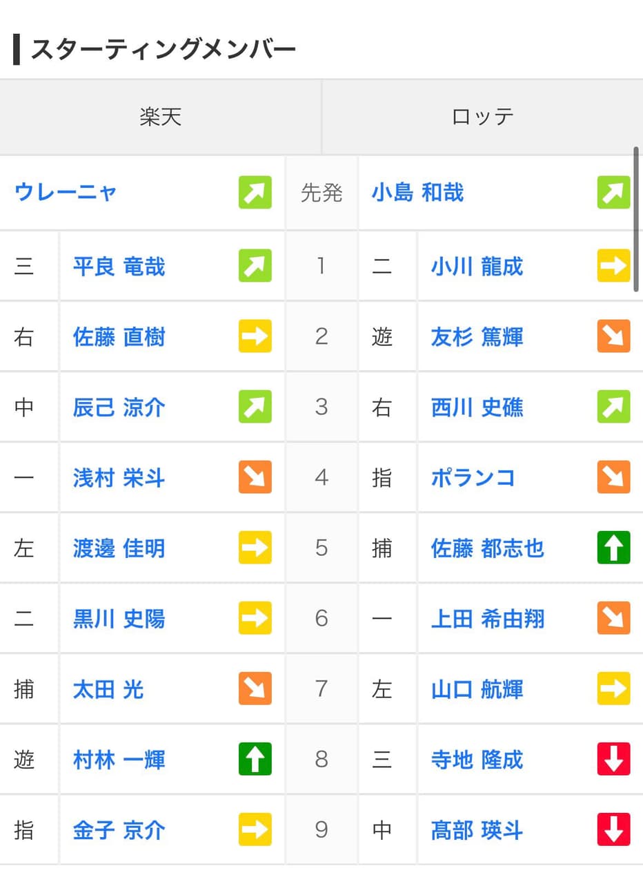Open player page for 平良 竜哉

point(119,267)
